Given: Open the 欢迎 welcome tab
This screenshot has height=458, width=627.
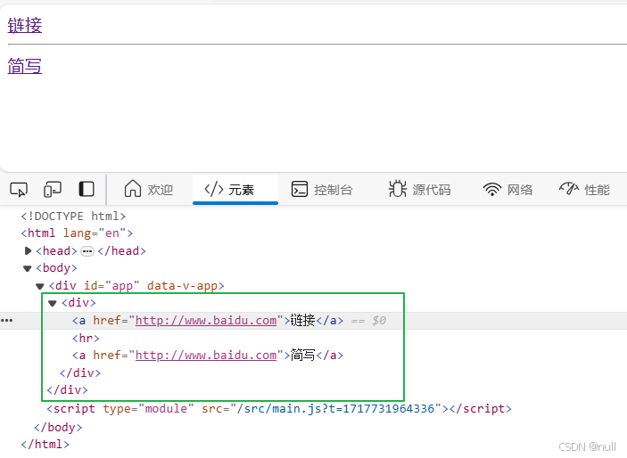Looking at the screenshot, I should click(149, 190).
